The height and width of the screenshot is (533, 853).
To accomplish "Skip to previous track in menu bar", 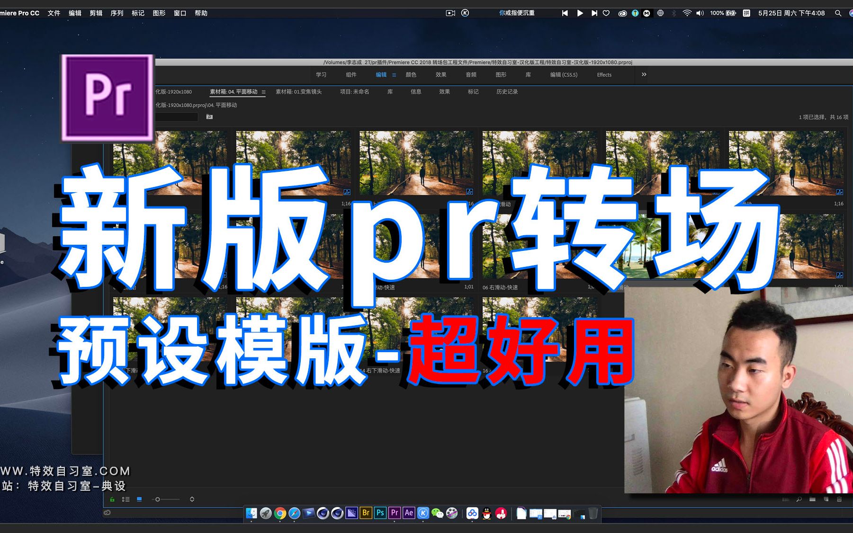I will 565,13.
